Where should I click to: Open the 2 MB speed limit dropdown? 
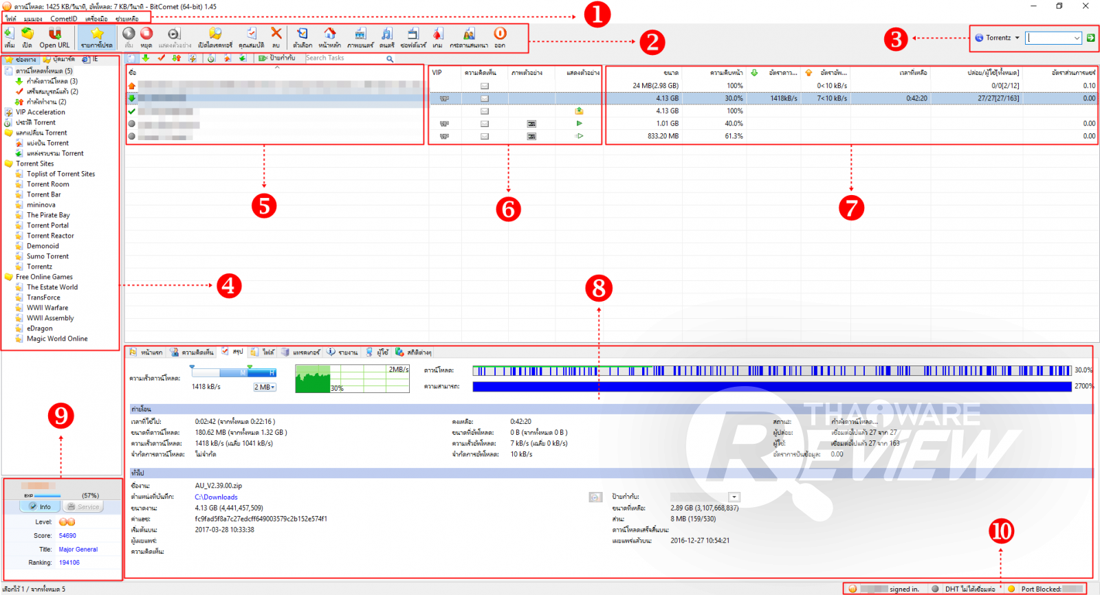point(265,388)
